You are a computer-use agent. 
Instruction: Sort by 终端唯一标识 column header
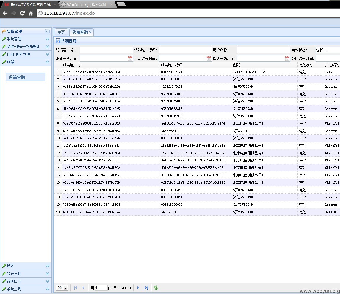pyautogui.click(x=196, y=65)
